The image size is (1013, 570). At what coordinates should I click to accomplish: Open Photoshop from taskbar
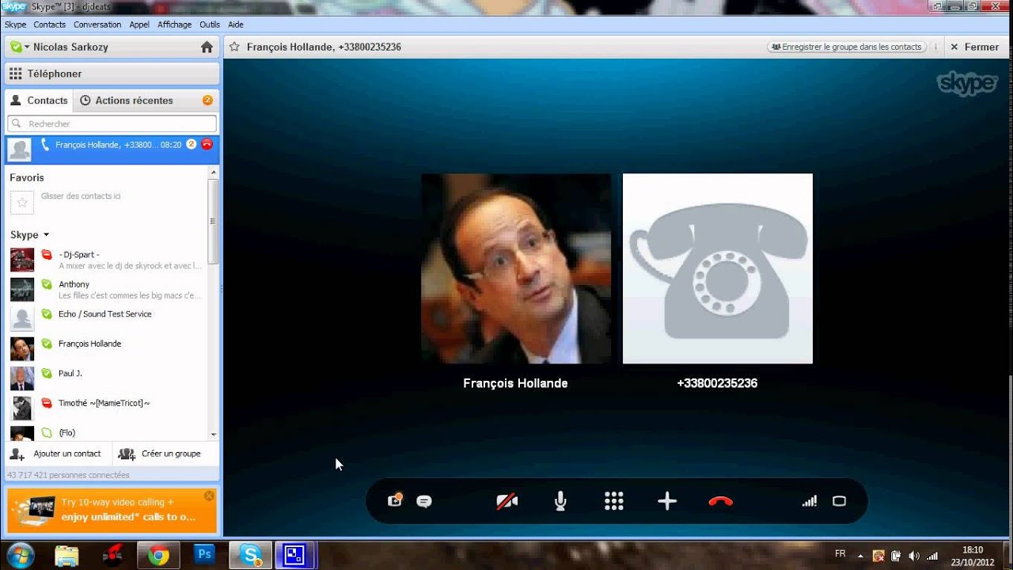click(204, 555)
